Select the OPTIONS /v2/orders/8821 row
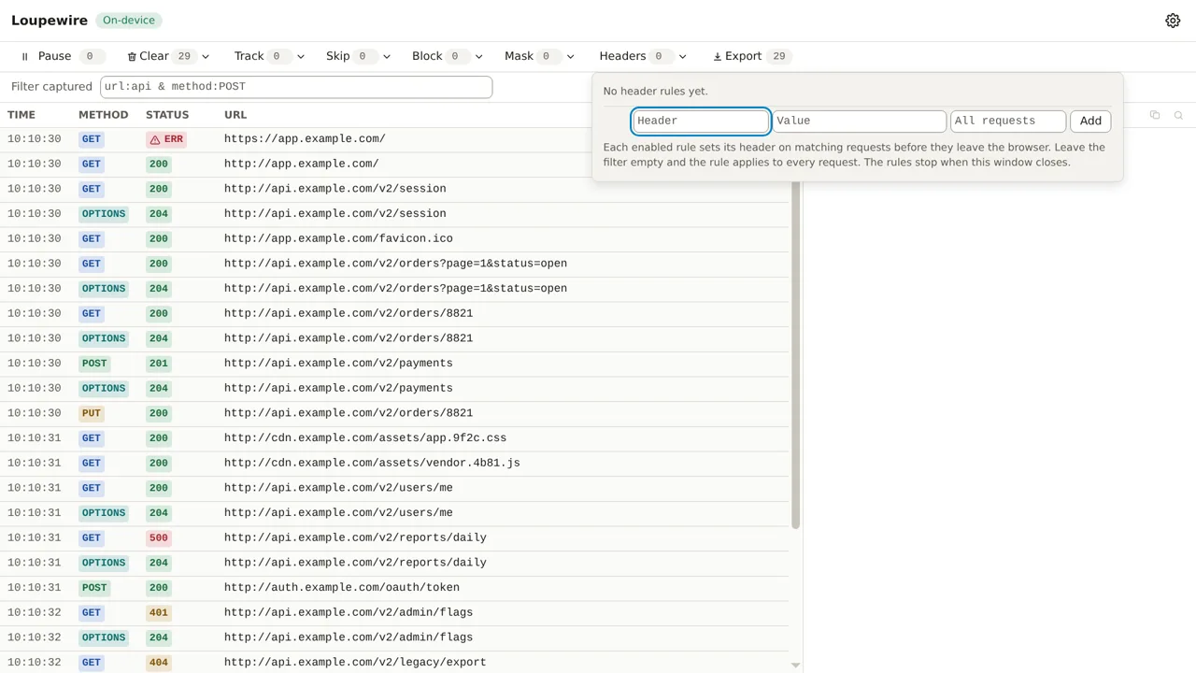Screen dimensions: 1196x673 pyautogui.click(x=394, y=338)
